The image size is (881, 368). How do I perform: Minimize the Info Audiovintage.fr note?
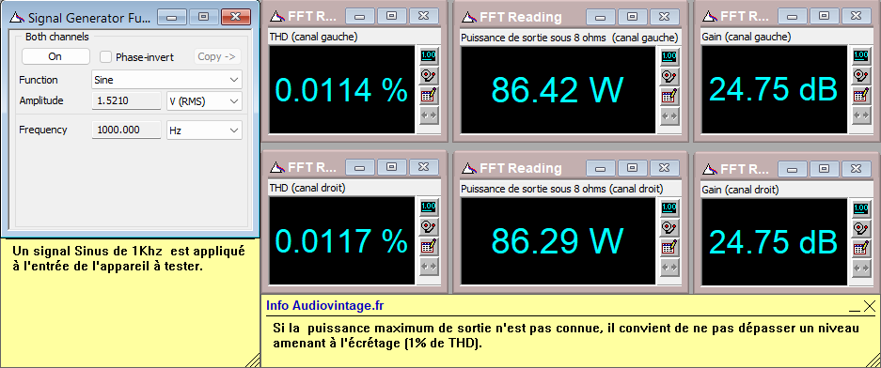[855, 307]
